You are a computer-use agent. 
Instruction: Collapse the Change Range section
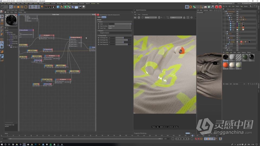[x=98, y=35]
